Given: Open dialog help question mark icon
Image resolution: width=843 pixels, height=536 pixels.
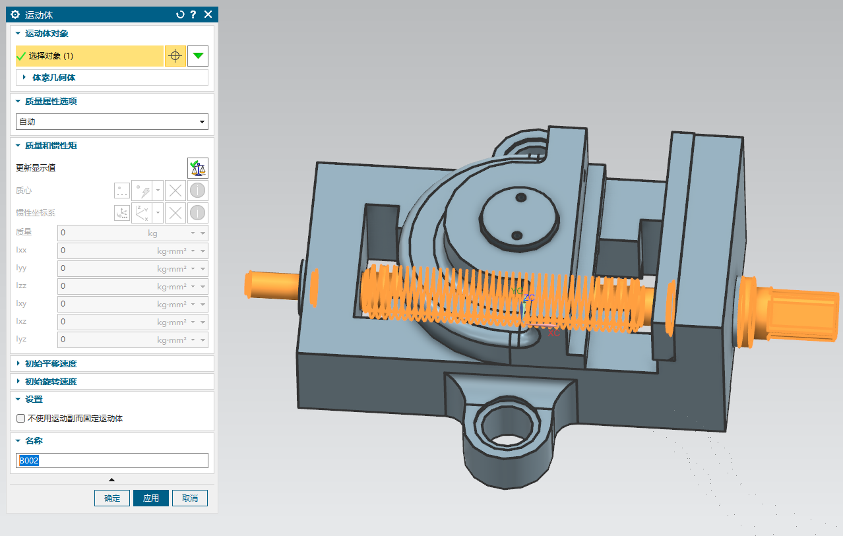Looking at the screenshot, I should (193, 15).
